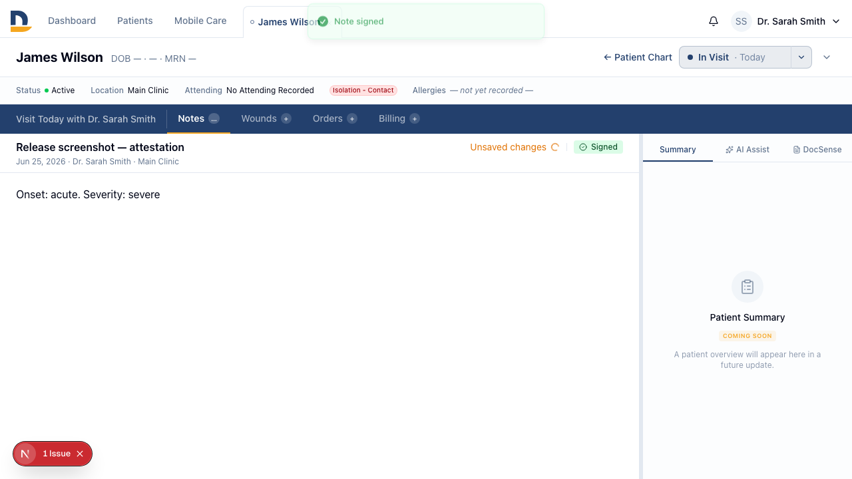
Task: Click the COMING SOON label
Action: coord(747,336)
